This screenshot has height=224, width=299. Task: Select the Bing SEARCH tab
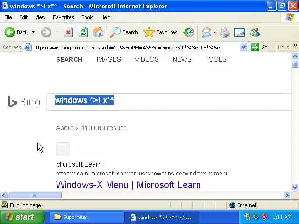click(x=70, y=59)
